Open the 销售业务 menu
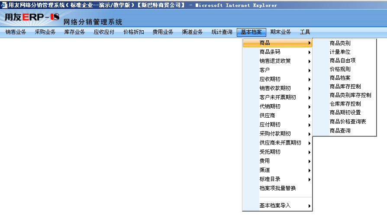The image size is (387, 219). coord(16,32)
